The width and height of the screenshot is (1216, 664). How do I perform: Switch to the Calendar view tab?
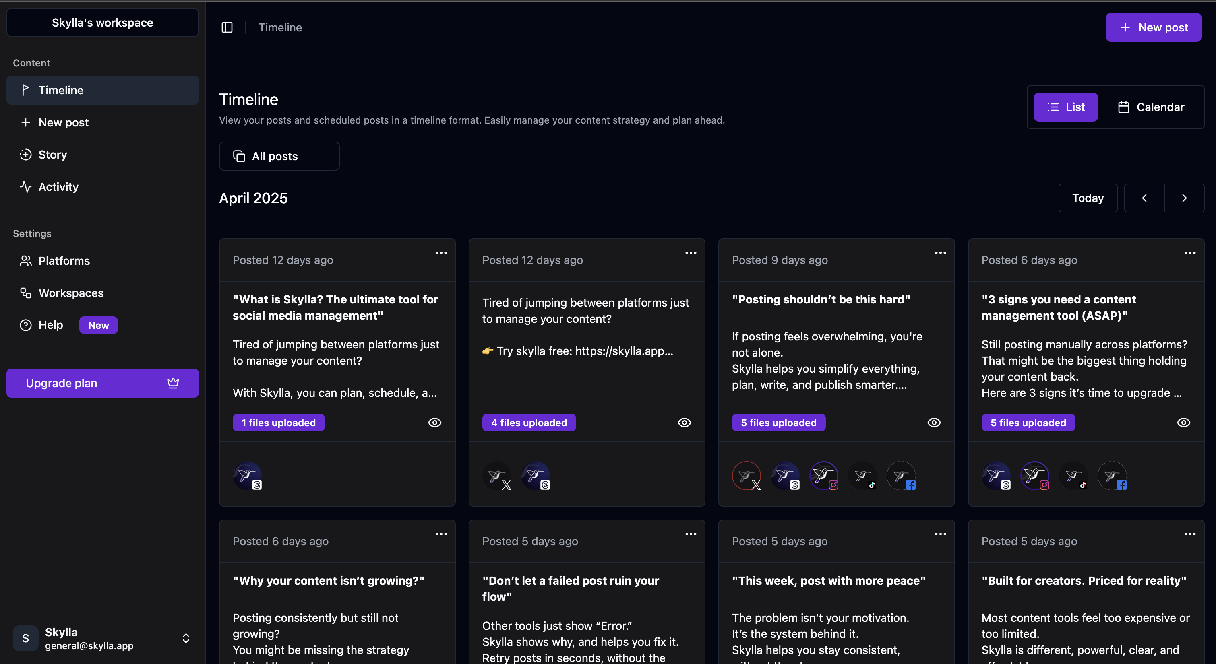(1151, 107)
